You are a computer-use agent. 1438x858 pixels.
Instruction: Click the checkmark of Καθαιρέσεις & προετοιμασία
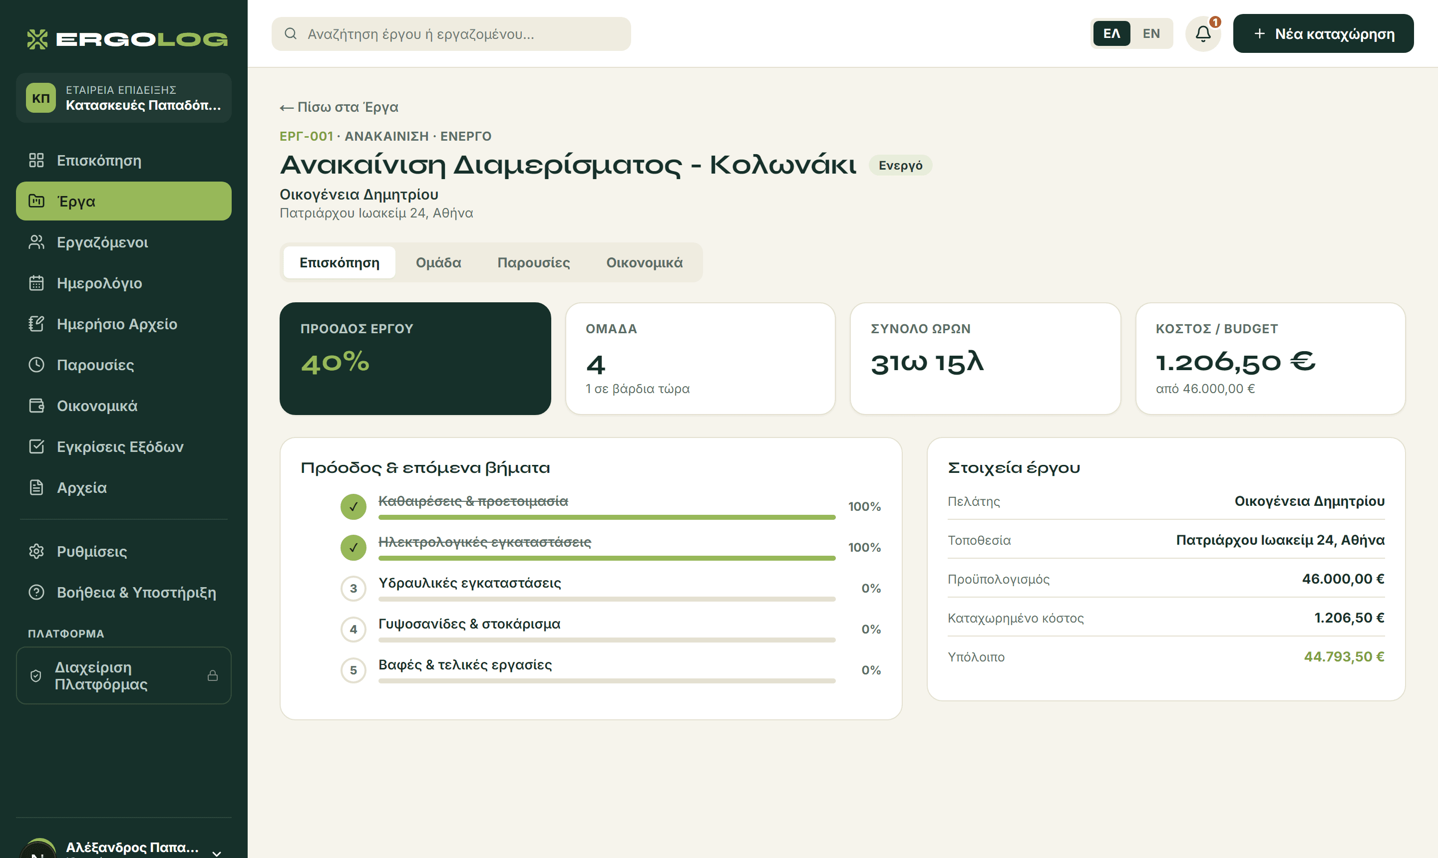(x=353, y=506)
